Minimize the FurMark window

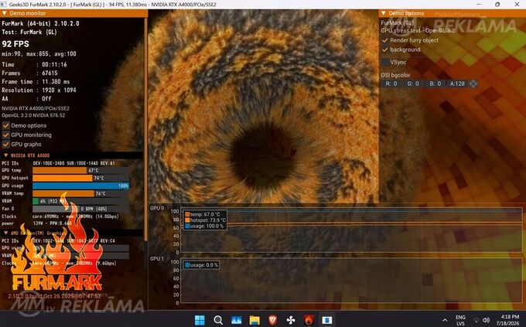(x=478, y=5)
